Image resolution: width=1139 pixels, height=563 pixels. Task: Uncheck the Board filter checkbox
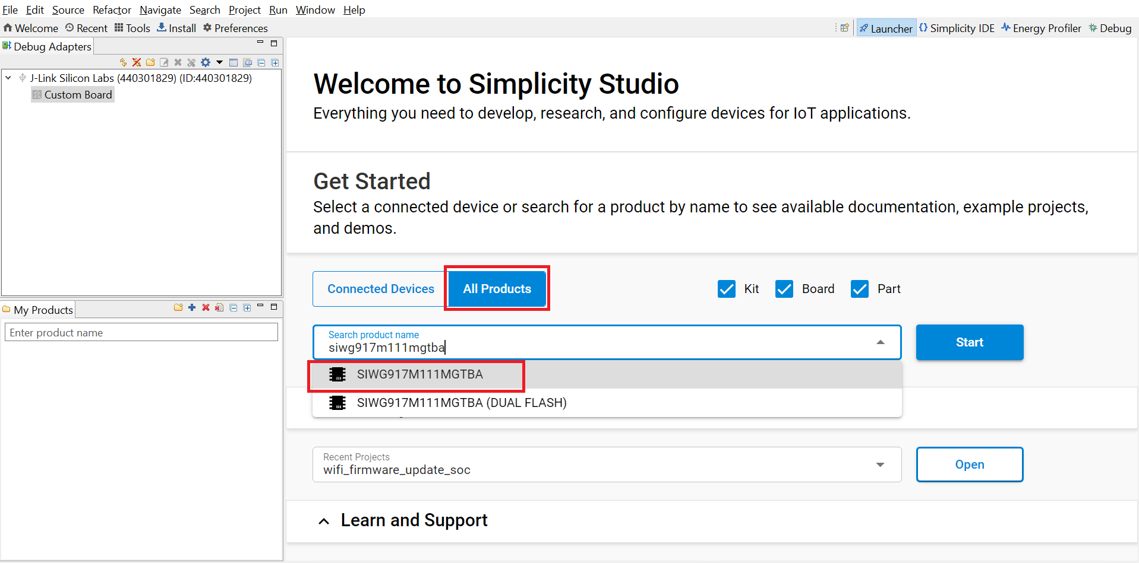784,289
